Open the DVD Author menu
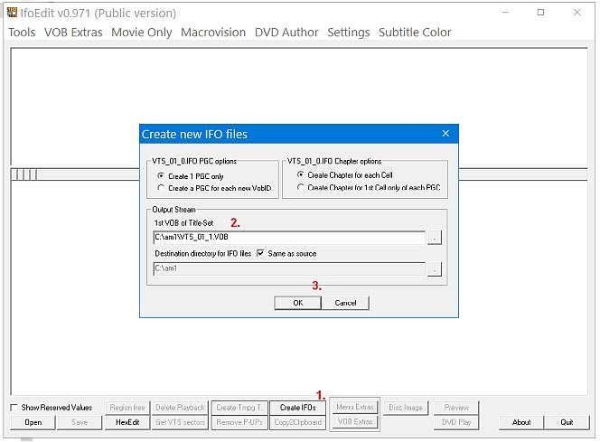The width and height of the screenshot is (600, 442). [x=286, y=33]
